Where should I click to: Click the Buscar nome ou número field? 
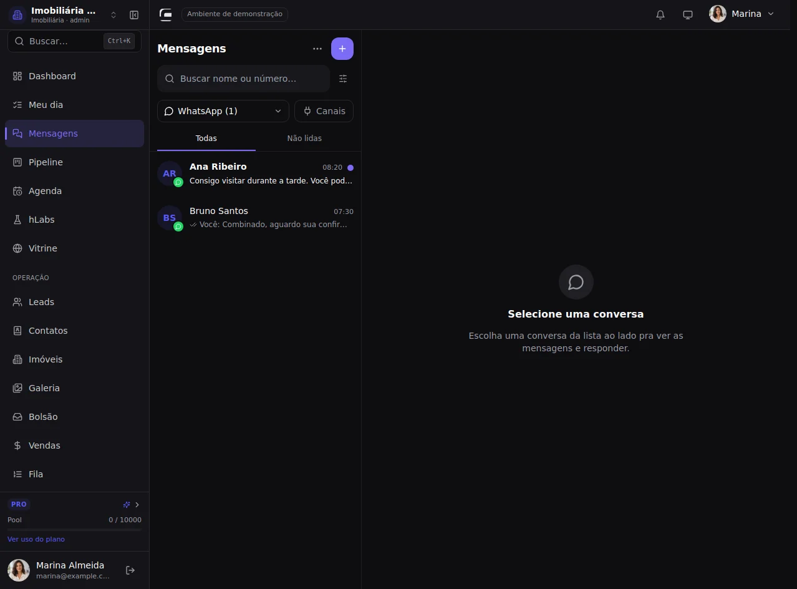point(243,79)
